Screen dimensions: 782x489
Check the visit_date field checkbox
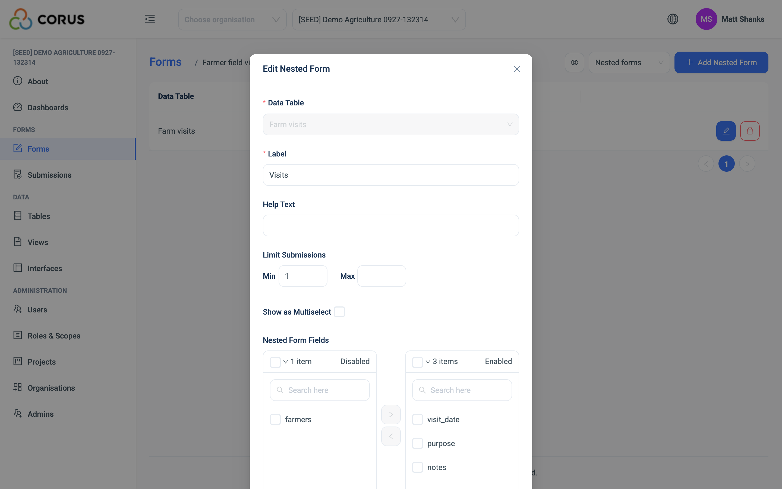417,419
